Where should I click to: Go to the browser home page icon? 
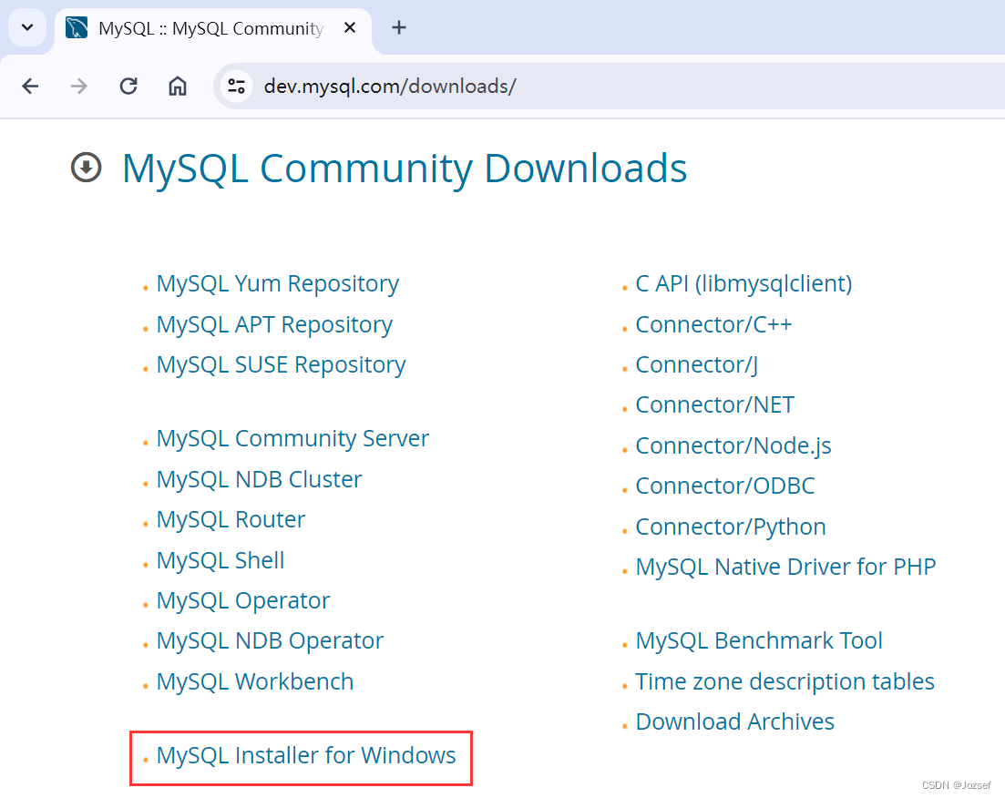tap(178, 86)
